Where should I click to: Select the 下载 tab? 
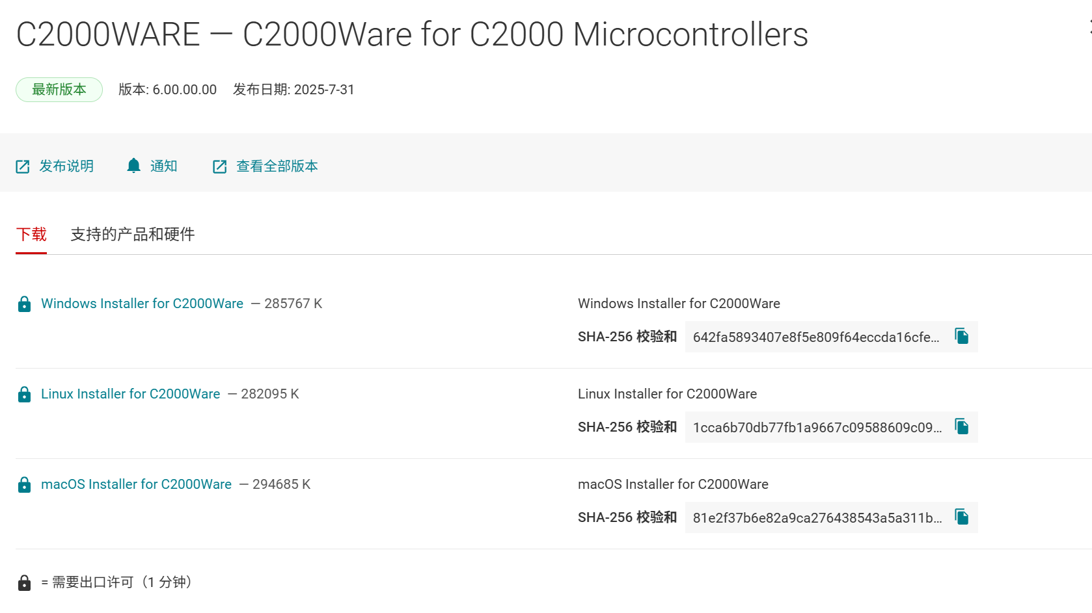(31, 235)
